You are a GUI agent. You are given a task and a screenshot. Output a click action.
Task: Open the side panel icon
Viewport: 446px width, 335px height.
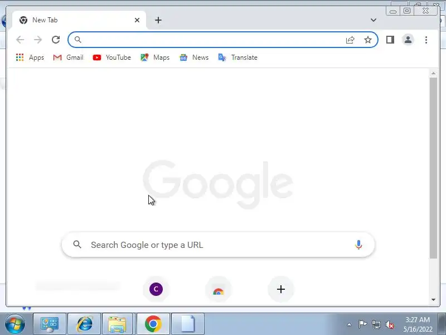pyautogui.click(x=390, y=40)
